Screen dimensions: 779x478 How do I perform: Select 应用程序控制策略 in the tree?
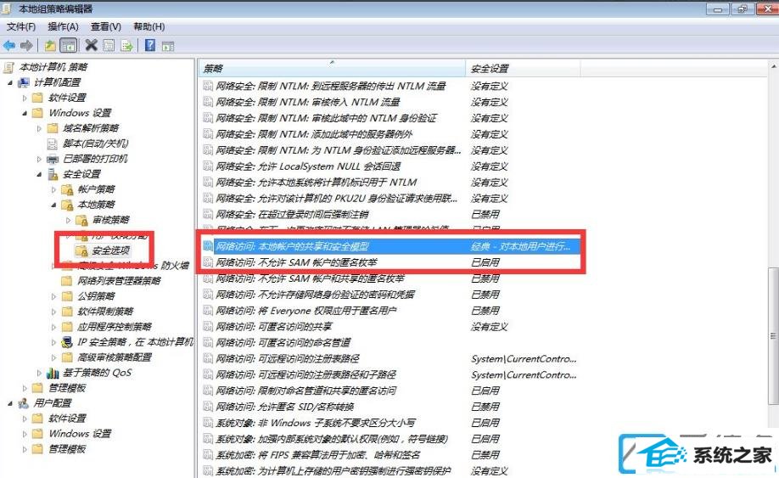pyautogui.click(x=115, y=327)
